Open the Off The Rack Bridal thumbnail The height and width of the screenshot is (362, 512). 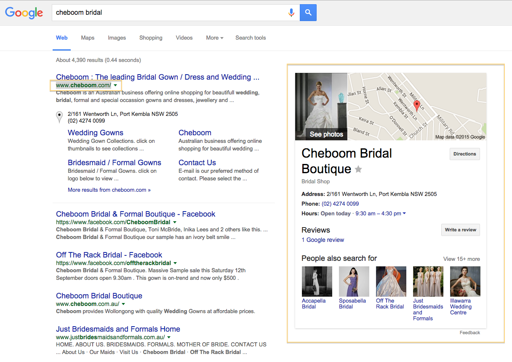[x=391, y=282]
